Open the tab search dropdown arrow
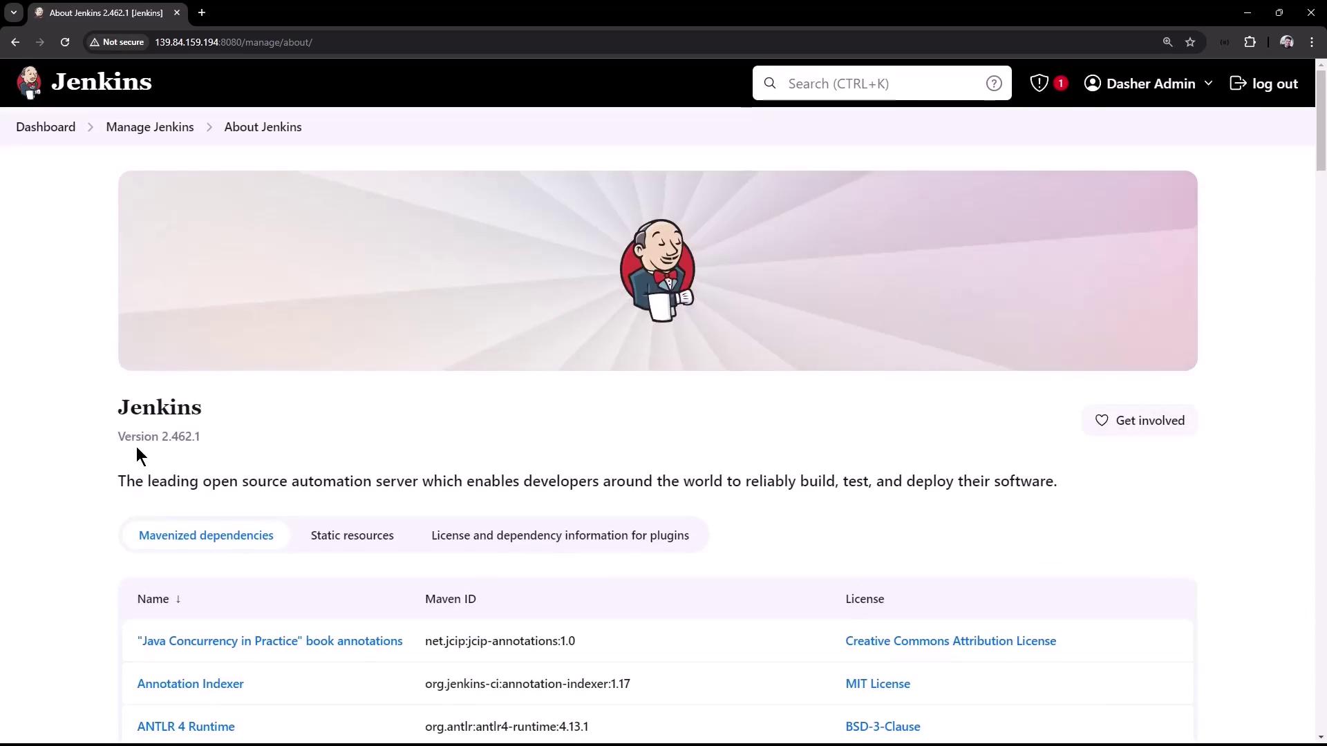1327x746 pixels. click(13, 12)
